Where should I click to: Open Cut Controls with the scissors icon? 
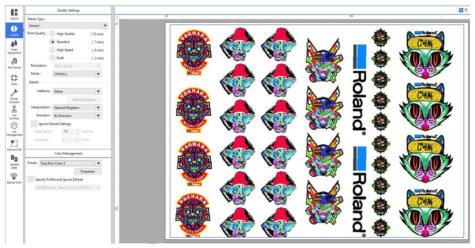tap(14, 112)
